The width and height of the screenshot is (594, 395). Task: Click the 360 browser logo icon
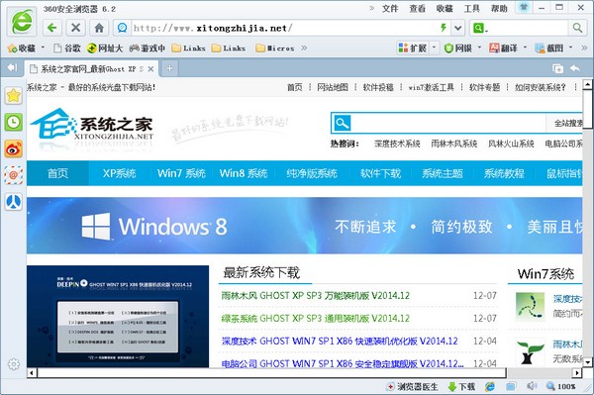click(22, 22)
